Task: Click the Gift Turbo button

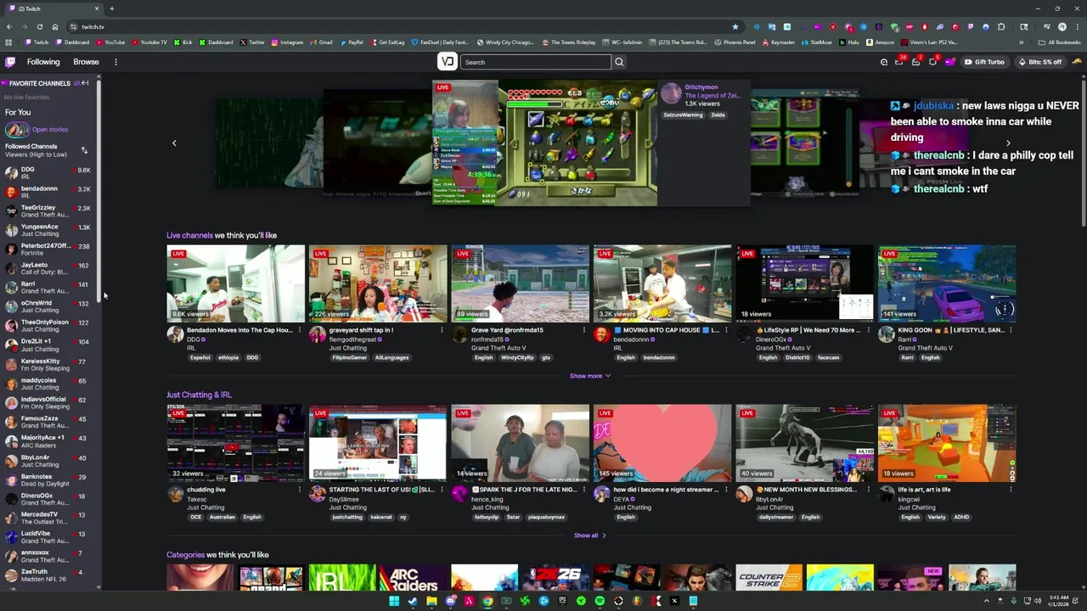Action: click(985, 62)
